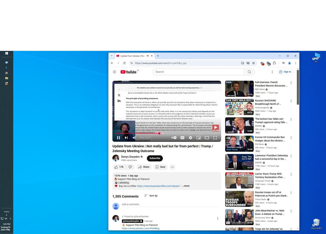Open the Chrome profile avatar

coord(289,63)
